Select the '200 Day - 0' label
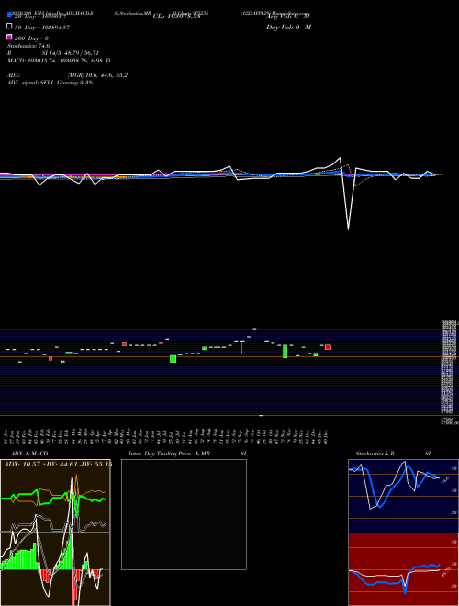Screen dimensions: 459x606 click(x=31, y=39)
